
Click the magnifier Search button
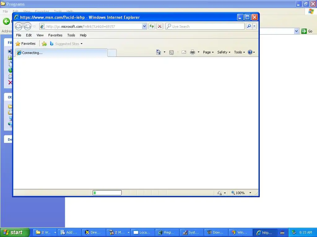point(249,27)
